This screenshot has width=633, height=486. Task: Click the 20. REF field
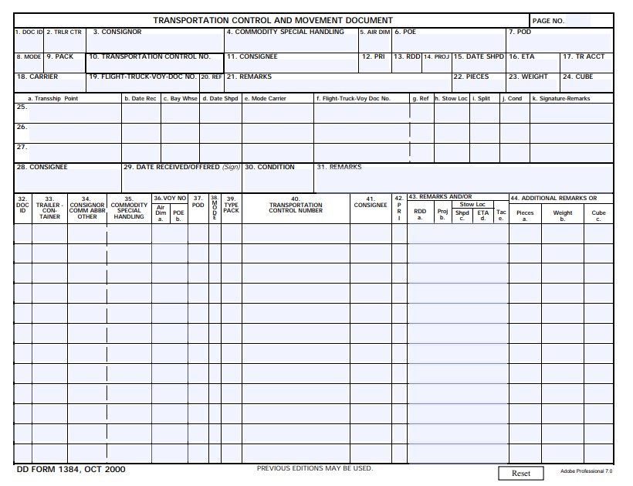point(212,86)
